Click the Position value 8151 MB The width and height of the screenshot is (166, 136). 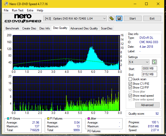tap(153, 126)
